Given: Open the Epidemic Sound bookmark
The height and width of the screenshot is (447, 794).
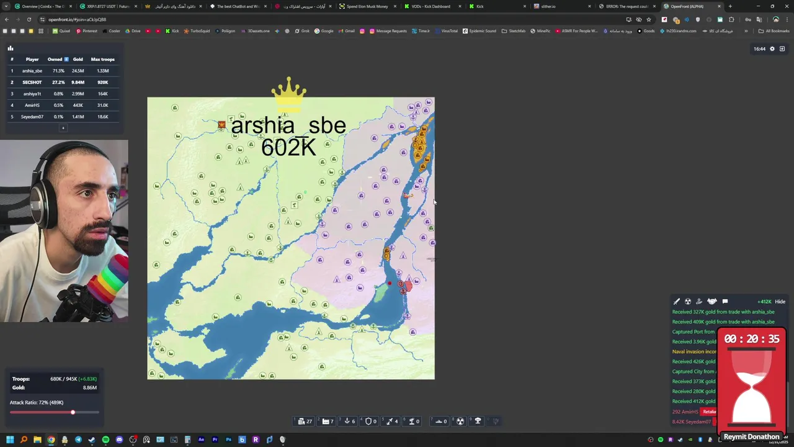Looking at the screenshot, I should (x=480, y=30).
